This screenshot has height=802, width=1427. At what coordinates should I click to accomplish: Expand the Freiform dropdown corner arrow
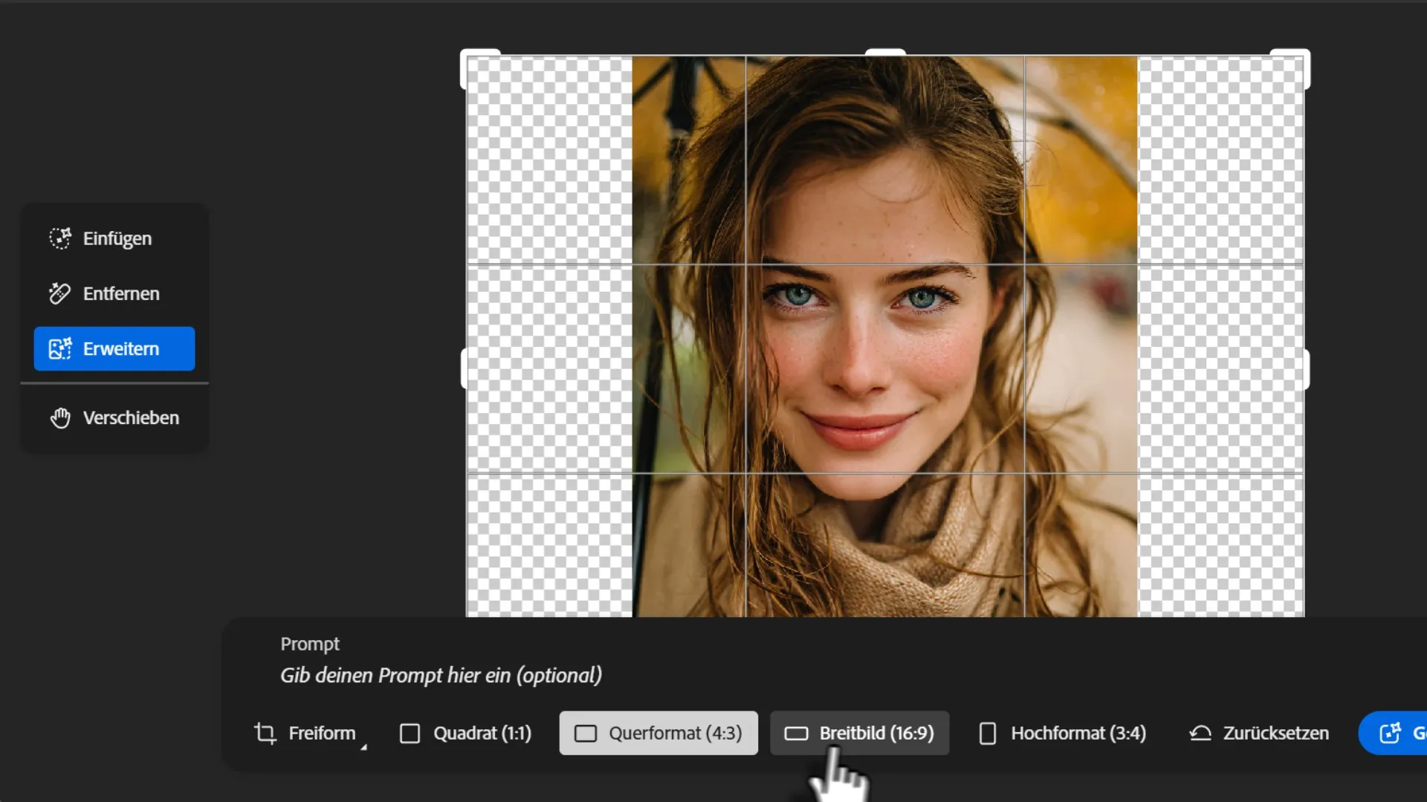click(x=363, y=747)
